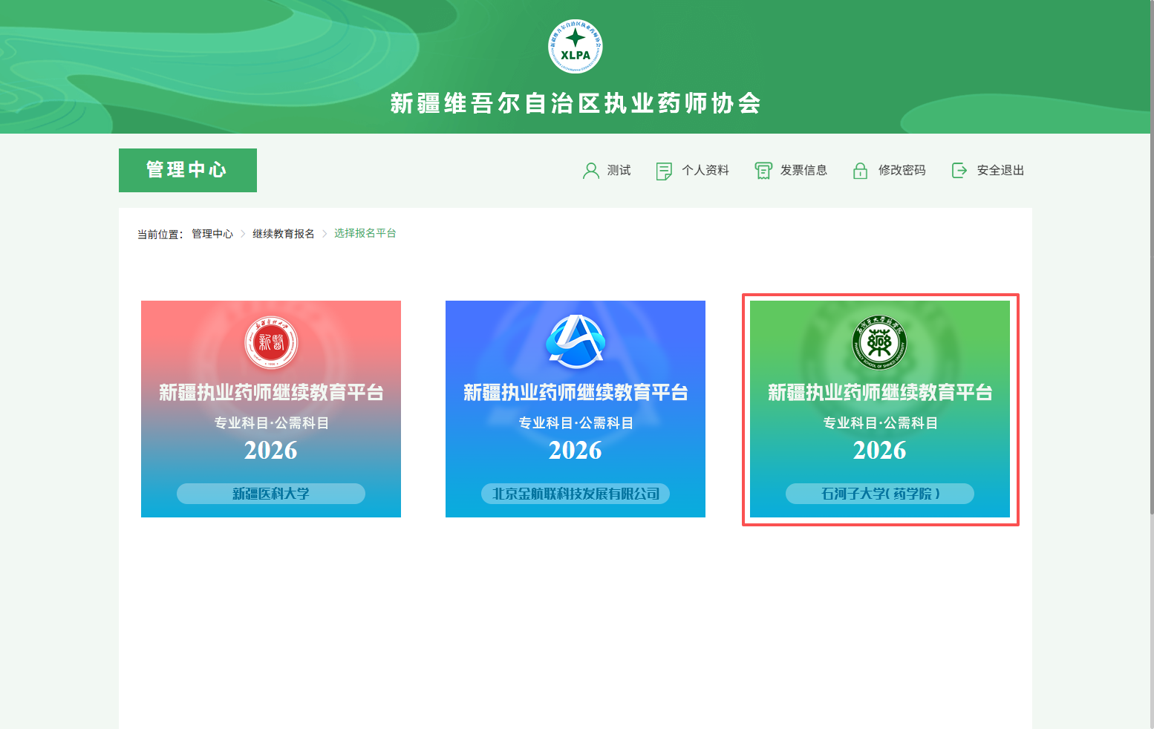Select the blue platform card titled 新疆执业药师继续教育平台
This screenshot has width=1154, height=729.
575,408
